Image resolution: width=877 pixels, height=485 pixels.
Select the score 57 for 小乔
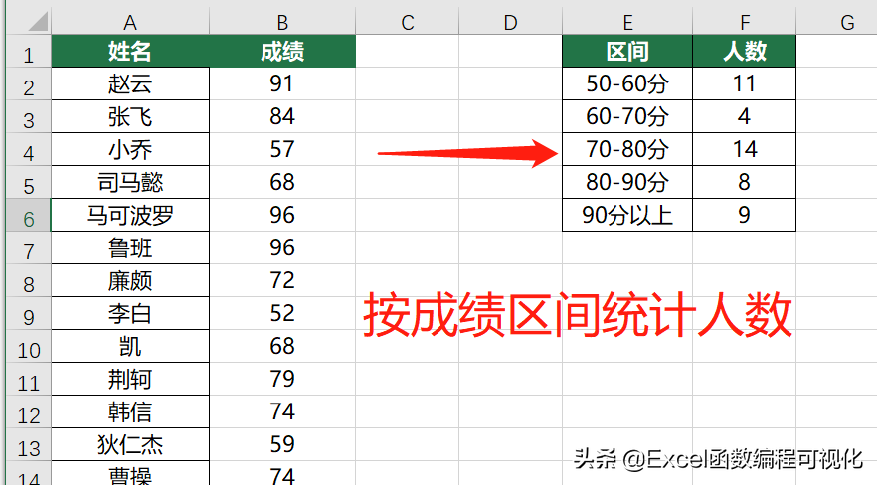pos(282,150)
